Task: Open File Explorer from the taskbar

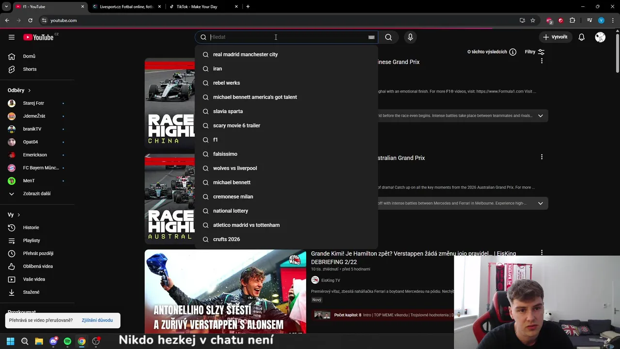Action: [39, 341]
